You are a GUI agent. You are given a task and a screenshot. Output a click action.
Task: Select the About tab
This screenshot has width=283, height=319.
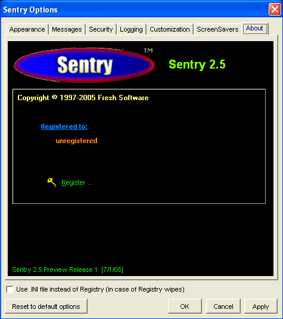(x=255, y=28)
